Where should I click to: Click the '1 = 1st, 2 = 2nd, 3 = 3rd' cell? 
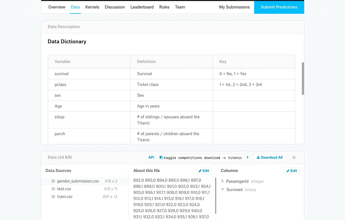coord(254,85)
